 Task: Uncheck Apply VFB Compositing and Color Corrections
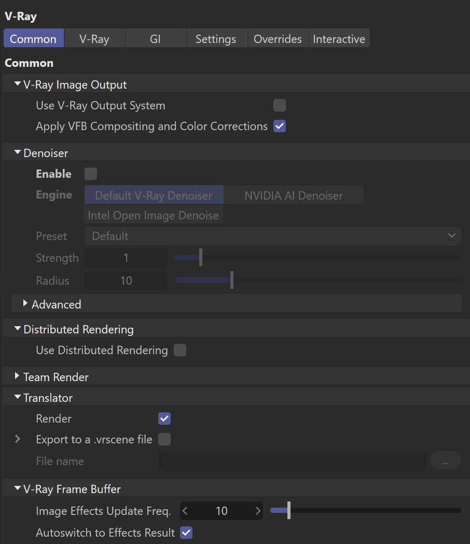280,127
